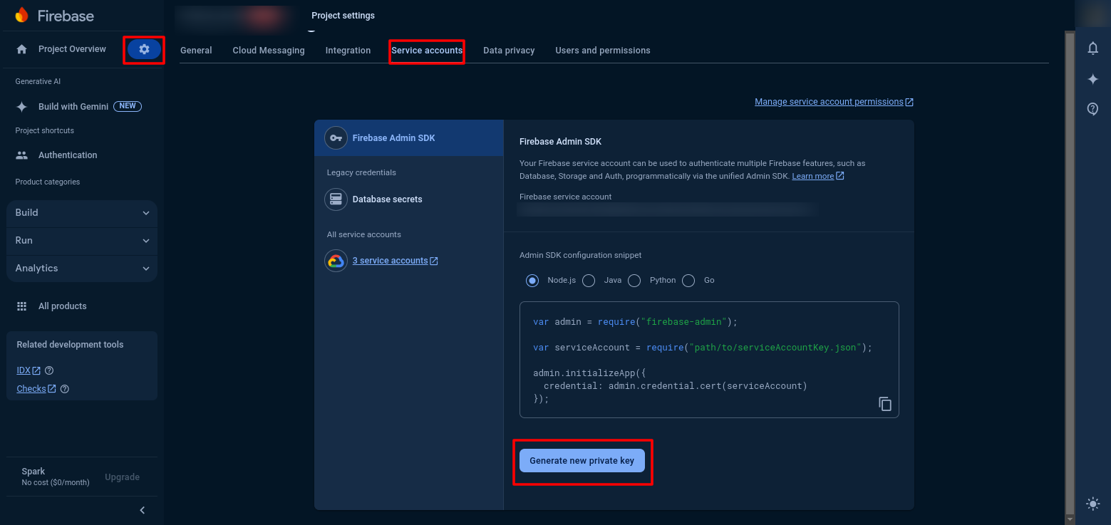Screen dimensions: 1111x525
Task: Copy the Admin SDK code snippet
Action: 884,404
